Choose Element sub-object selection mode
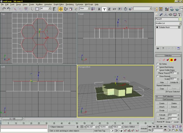The image size is (183, 133). (x=176, y=60)
